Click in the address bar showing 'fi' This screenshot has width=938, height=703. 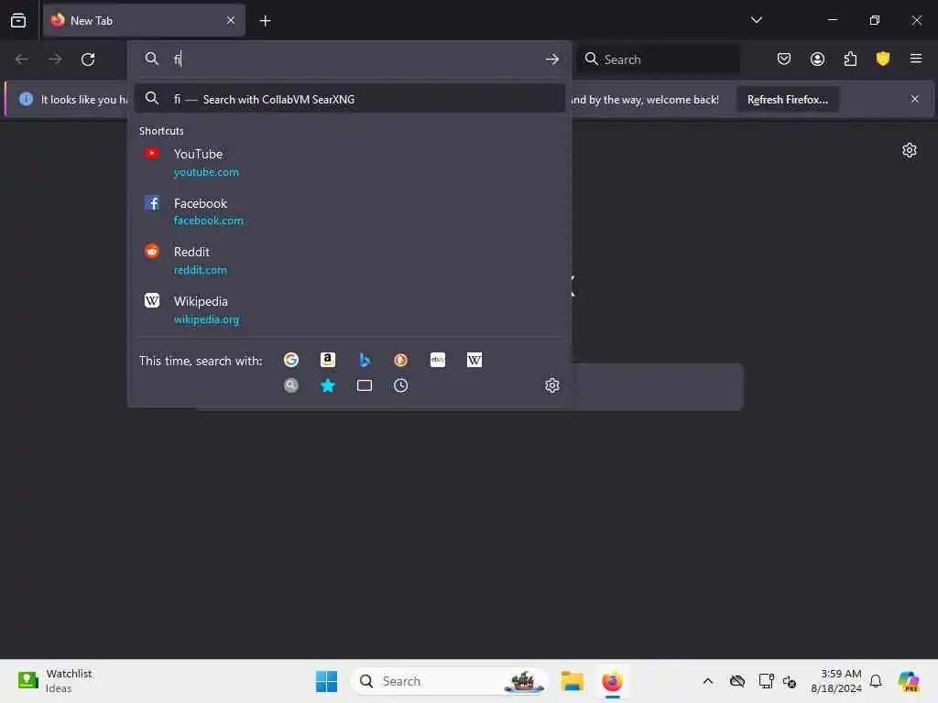pos(353,59)
